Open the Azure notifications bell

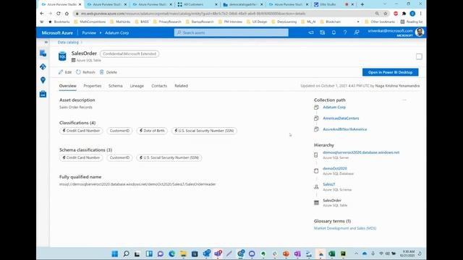(x=334, y=32)
